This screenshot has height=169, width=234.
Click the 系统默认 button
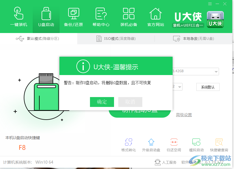tap(208, 87)
